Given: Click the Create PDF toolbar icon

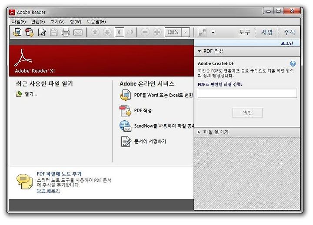Looking at the screenshot, I should point(30,32).
